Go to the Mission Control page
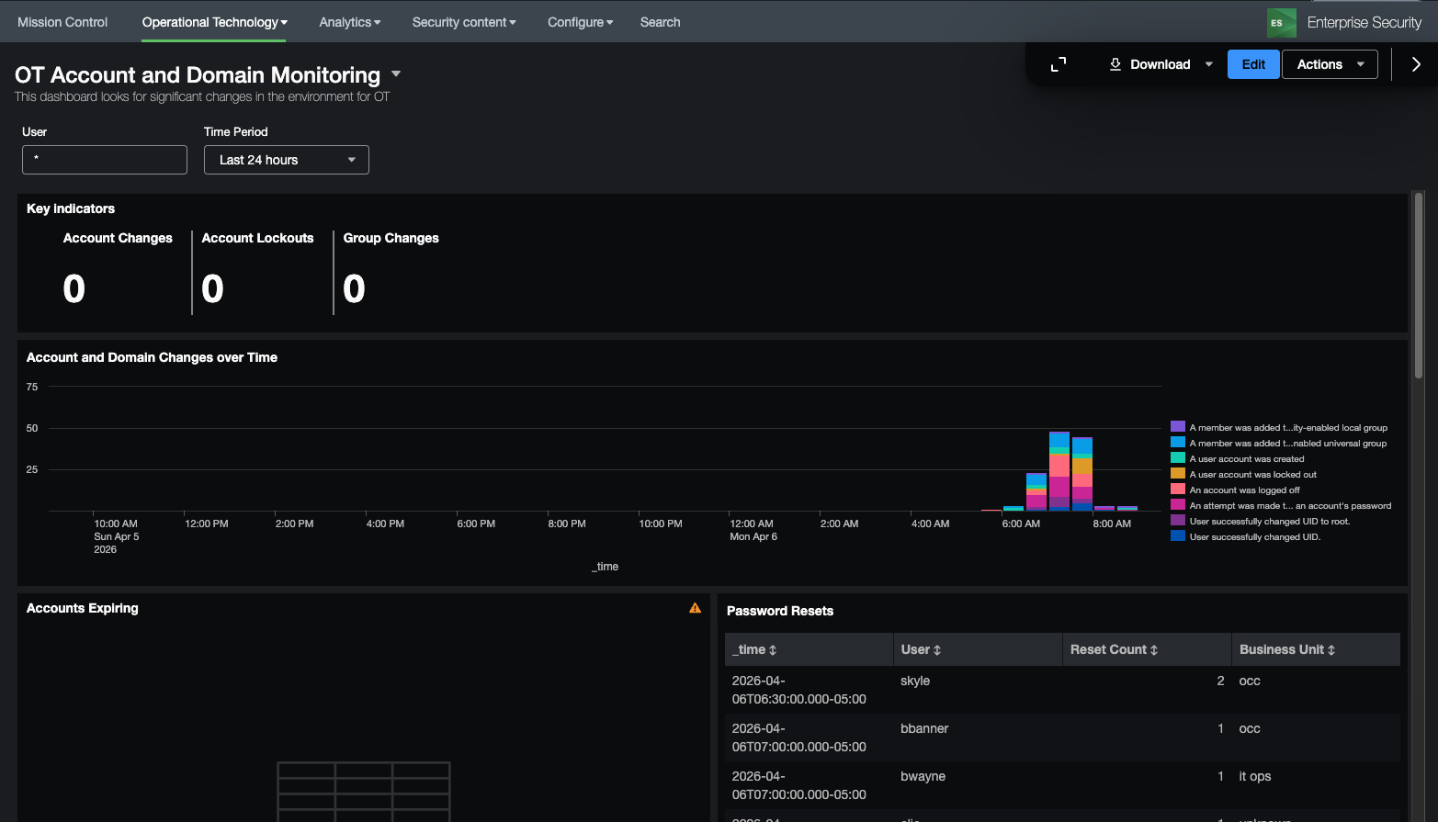The image size is (1438, 822). click(62, 22)
